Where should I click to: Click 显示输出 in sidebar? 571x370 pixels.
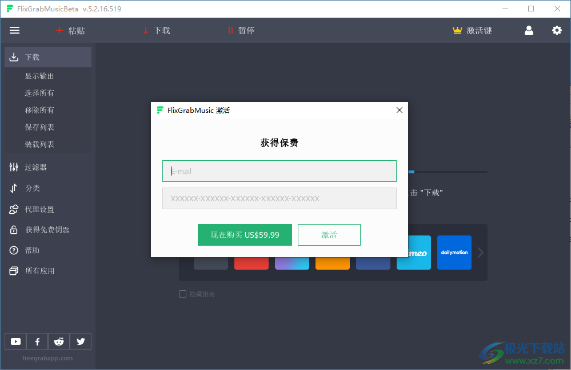[x=39, y=76]
